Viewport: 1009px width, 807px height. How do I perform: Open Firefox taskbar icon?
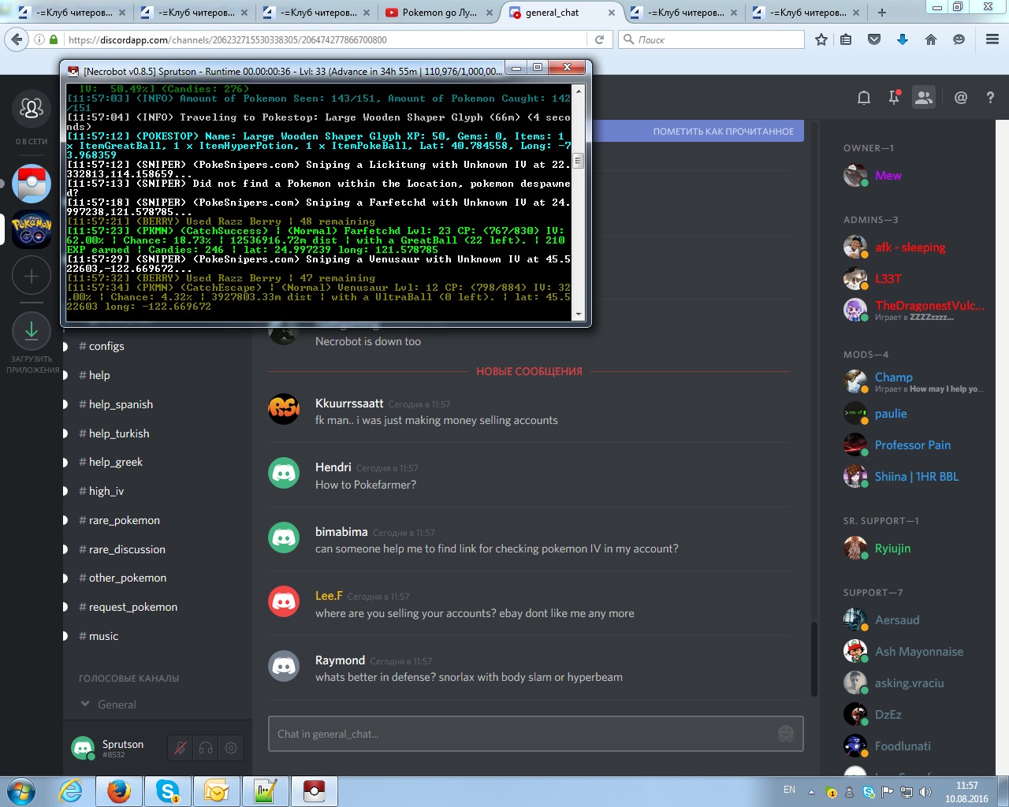(x=119, y=791)
